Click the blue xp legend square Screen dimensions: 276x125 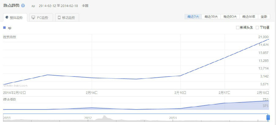click(x=4, y=28)
